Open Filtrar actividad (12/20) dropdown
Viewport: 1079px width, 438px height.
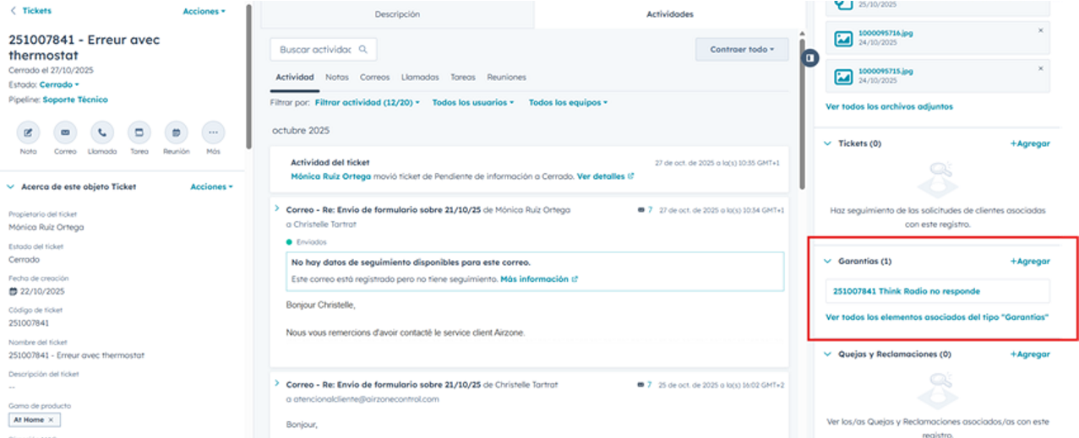[x=367, y=103]
